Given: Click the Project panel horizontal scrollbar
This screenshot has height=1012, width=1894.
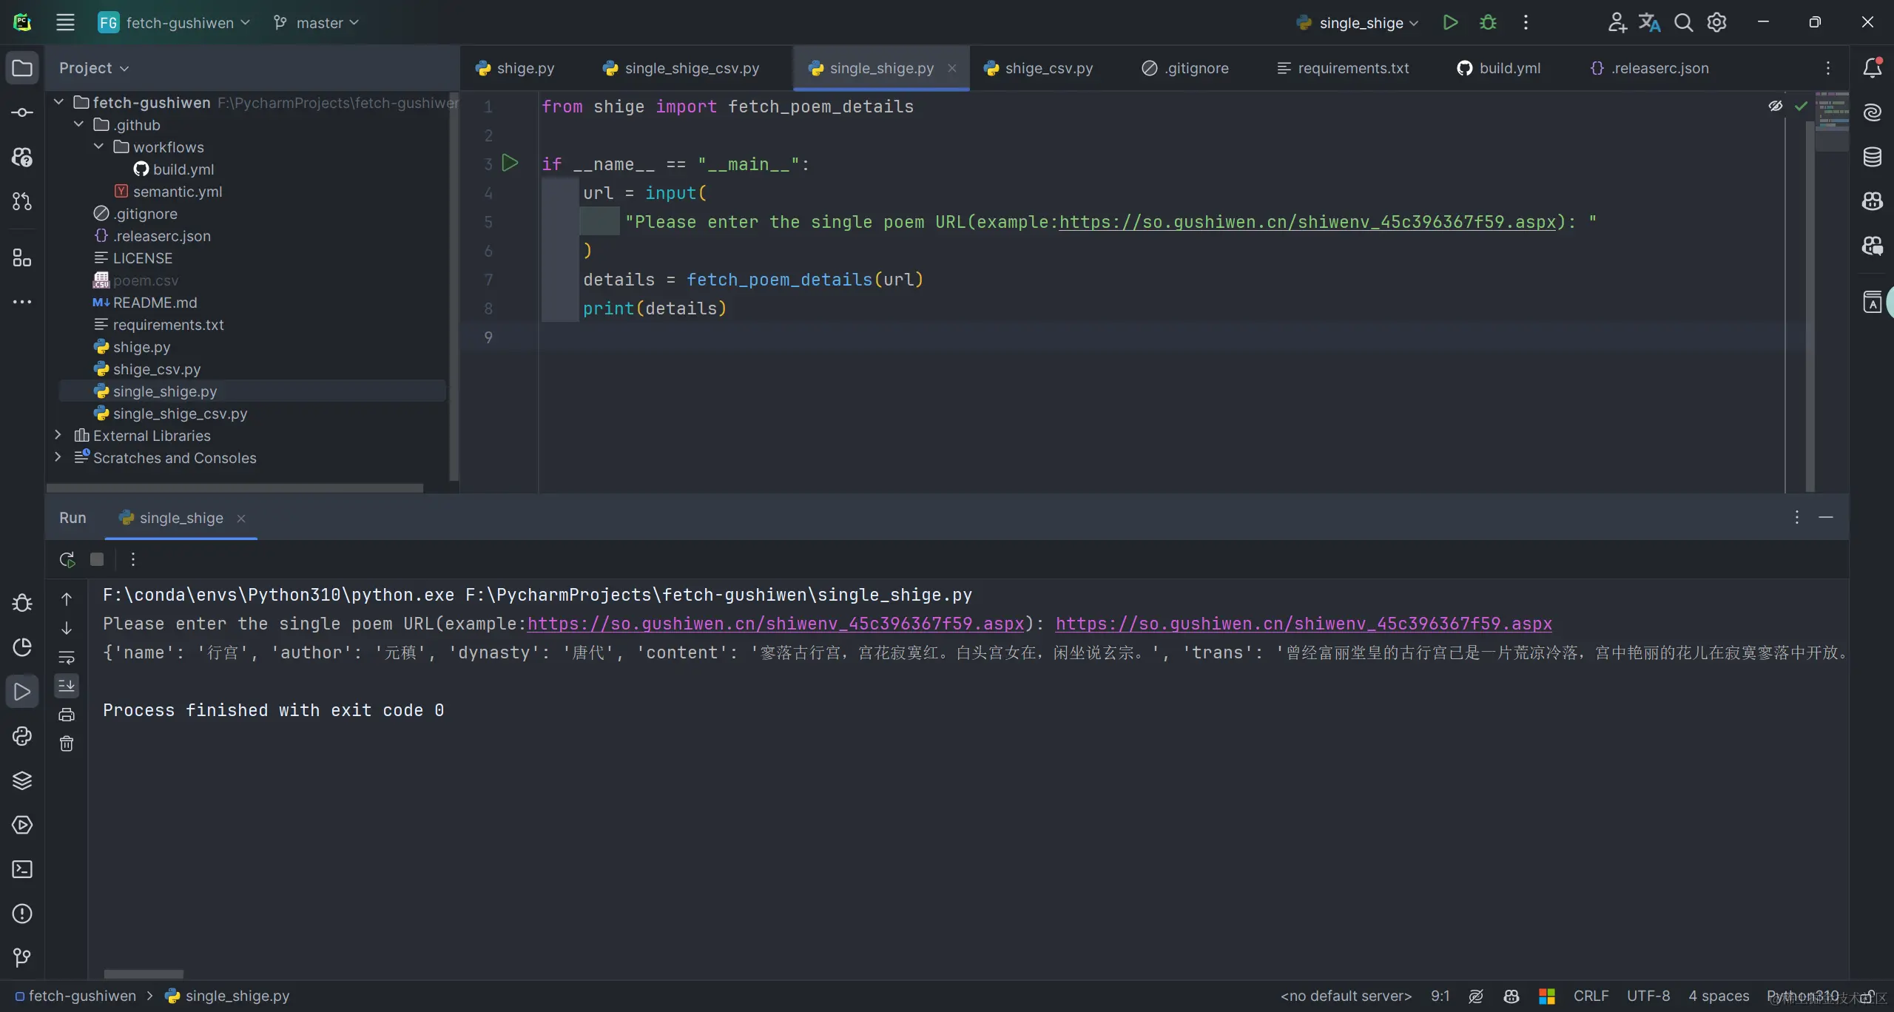Looking at the screenshot, I should [235, 488].
